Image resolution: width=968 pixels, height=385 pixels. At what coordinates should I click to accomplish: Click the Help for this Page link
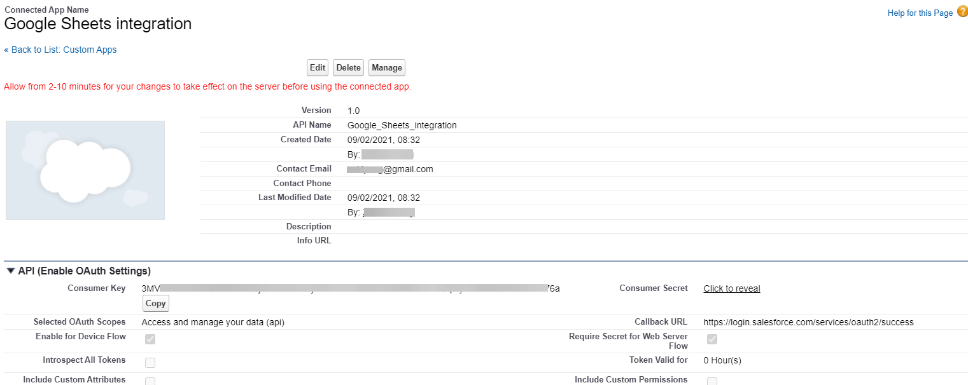pyautogui.click(x=920, y=13)
